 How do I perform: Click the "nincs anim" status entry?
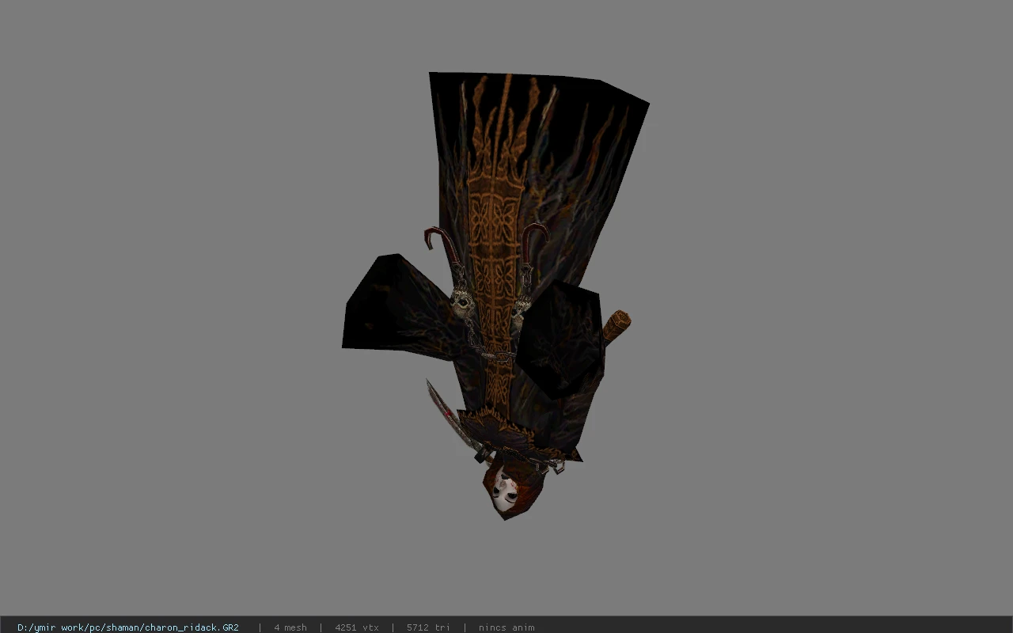point(506,627)
